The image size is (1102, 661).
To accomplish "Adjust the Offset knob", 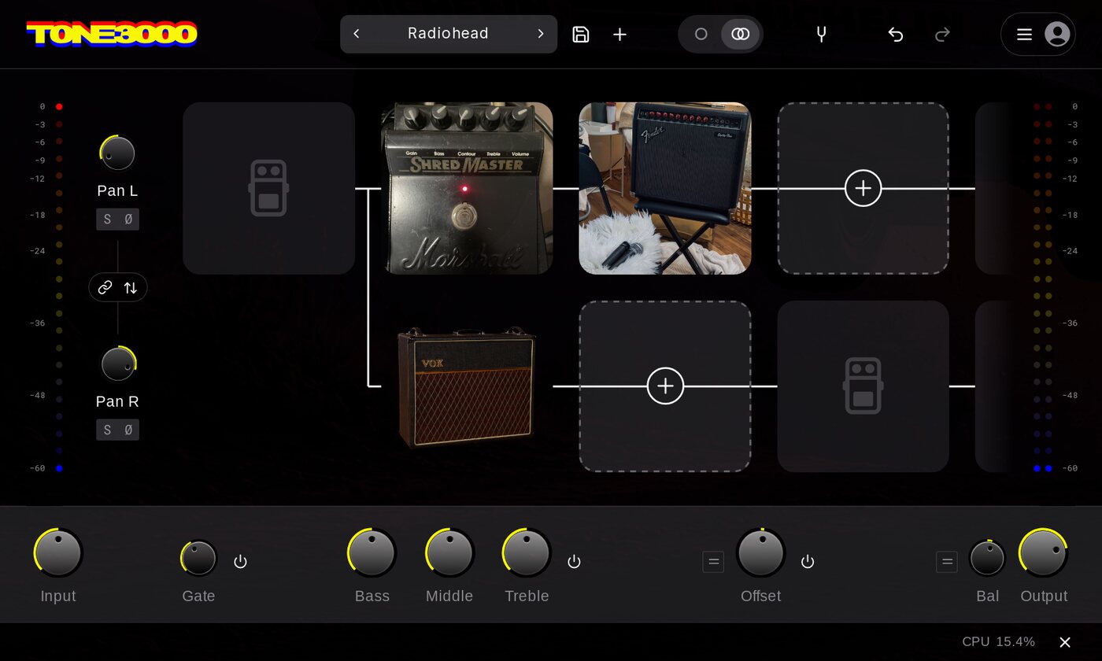I will (x=761, y=552).
